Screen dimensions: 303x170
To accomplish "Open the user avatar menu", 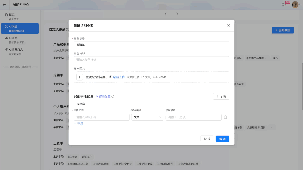I will (295, 4).
